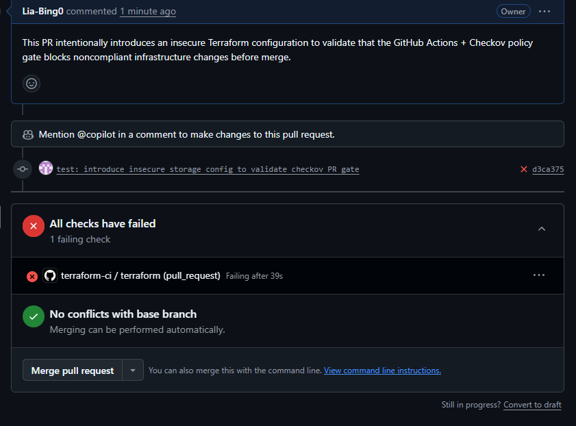Click the add emoji reaction smiley icon
The height and width of the screenshot is (426, 576).
(32, 84)
